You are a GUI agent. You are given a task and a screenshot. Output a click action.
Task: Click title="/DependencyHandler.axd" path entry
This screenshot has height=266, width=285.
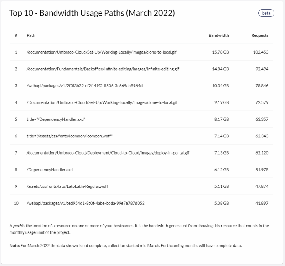pos(56,119)
